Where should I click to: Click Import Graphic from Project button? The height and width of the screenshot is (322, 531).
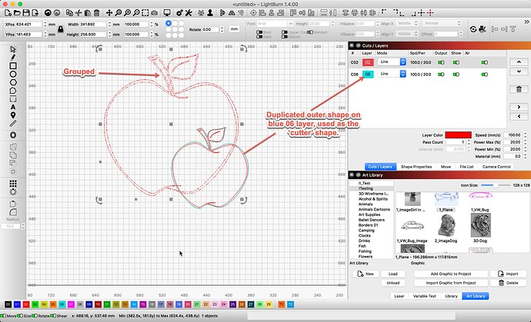[451, 283]
